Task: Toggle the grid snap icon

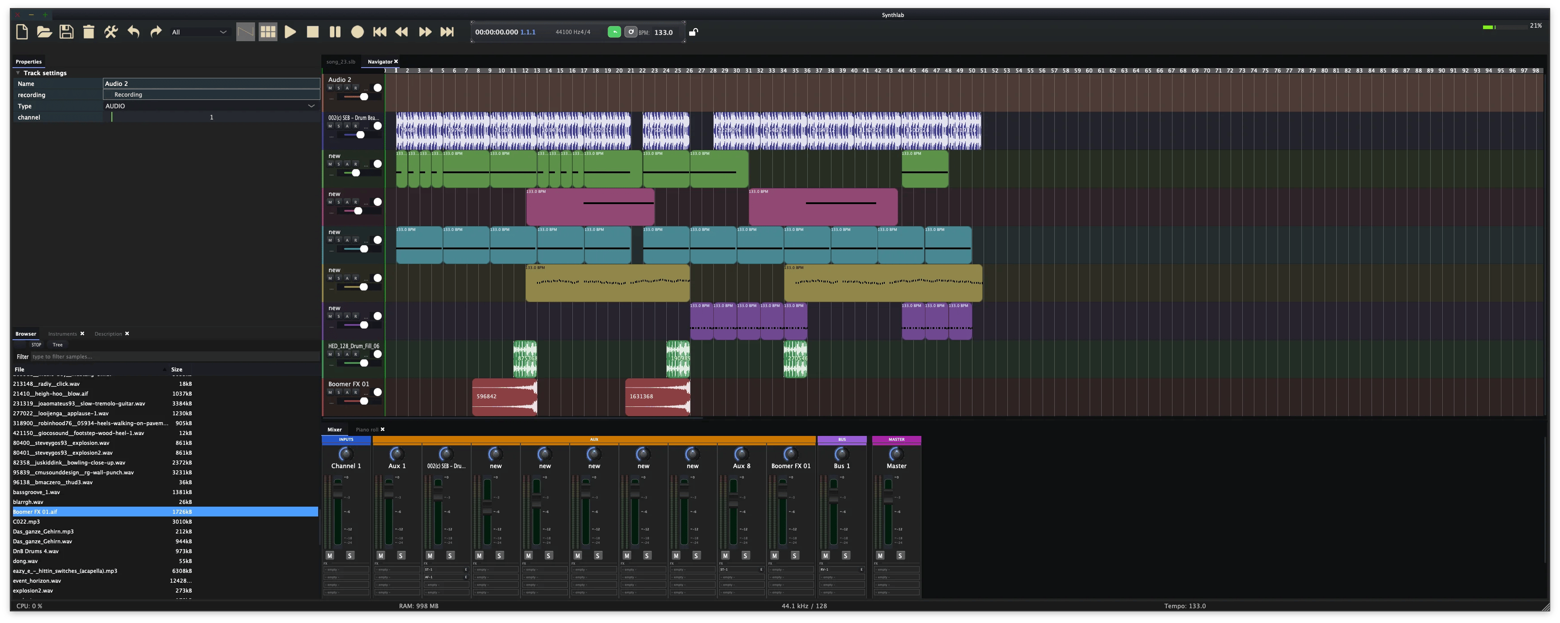Action: click(268, 32)
